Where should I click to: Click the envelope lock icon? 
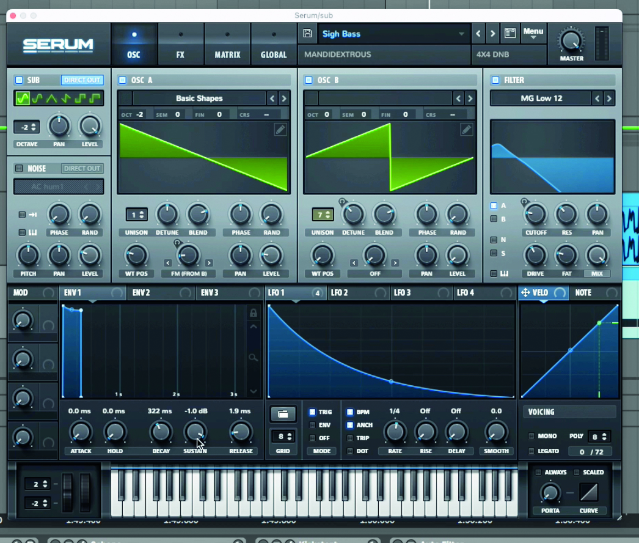click(254, 313)
